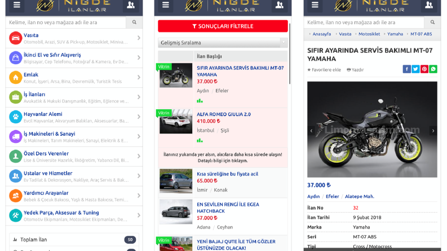Expand Vasıta category chevron
Image resolution: width=447 pixels, height=251 pixels.
click(x=139, y=38)
